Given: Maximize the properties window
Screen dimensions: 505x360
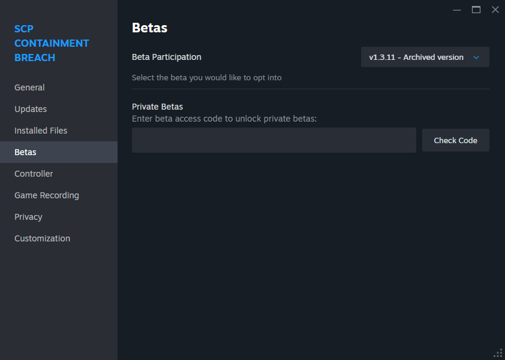Looking at the screenshot, I should point(476,10).
